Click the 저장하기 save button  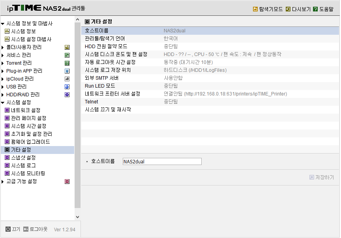click(x=322, y=177)
